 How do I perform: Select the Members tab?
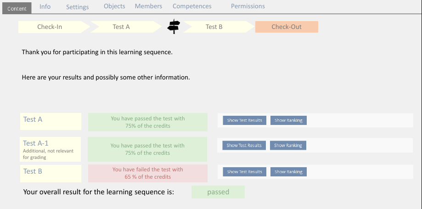[148, 6]
